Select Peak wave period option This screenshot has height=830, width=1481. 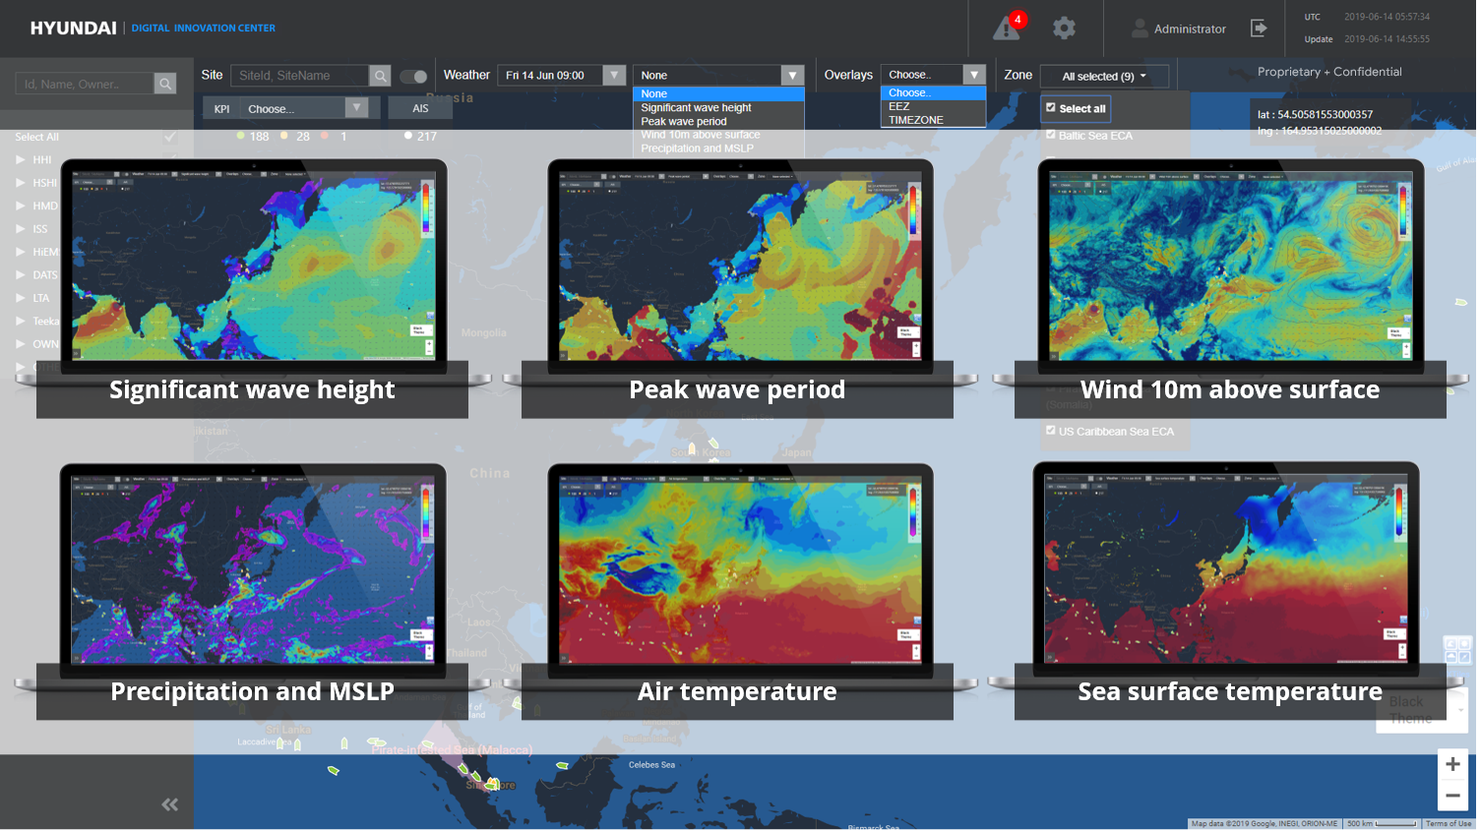718,122
